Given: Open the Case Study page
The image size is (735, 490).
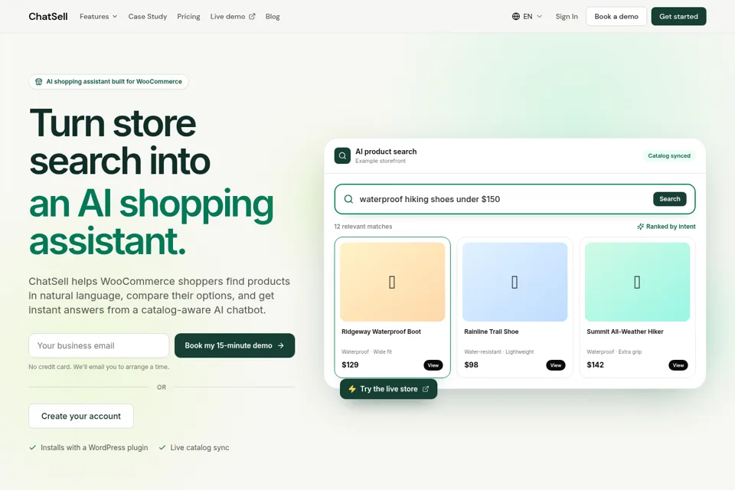Looking at the screenshot, I should [x=148, y=16].
